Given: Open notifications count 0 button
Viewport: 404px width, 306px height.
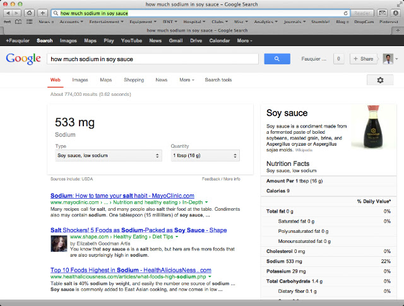Looking at the screenshot, I should click(338, 59).
